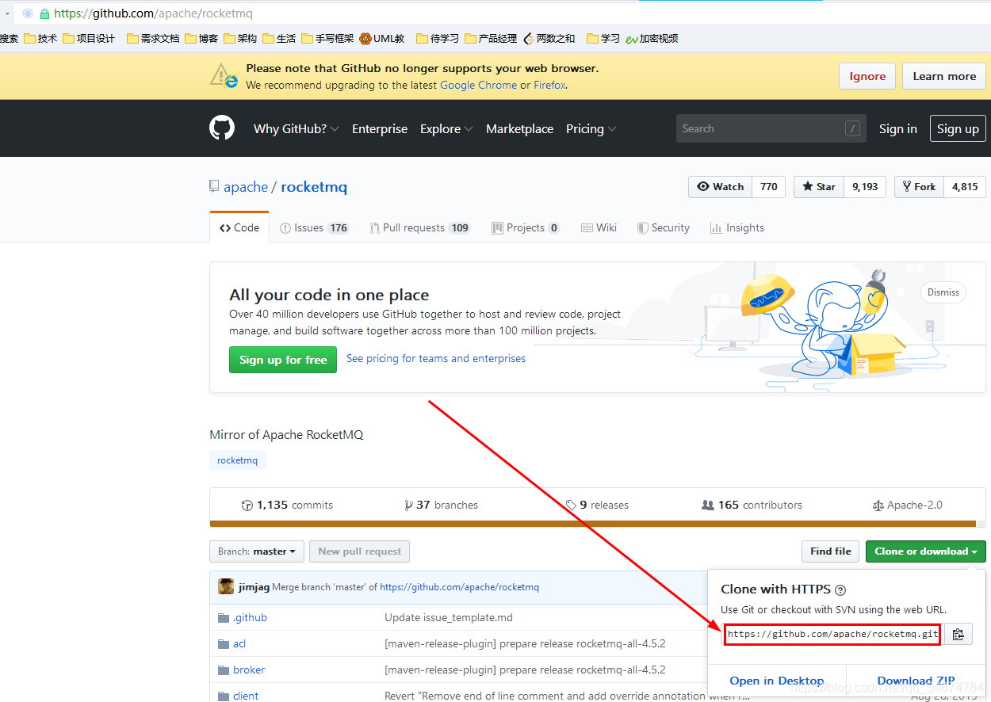Open the 架构 bookmark folder
The height and width of the screenshot is (702, 991).
[240, 38]
